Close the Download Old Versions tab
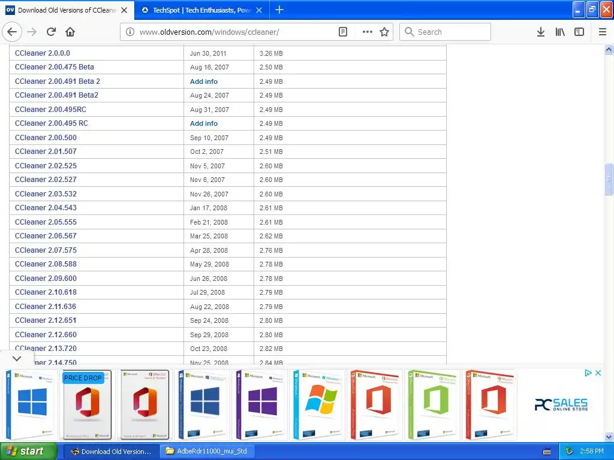 124,10
